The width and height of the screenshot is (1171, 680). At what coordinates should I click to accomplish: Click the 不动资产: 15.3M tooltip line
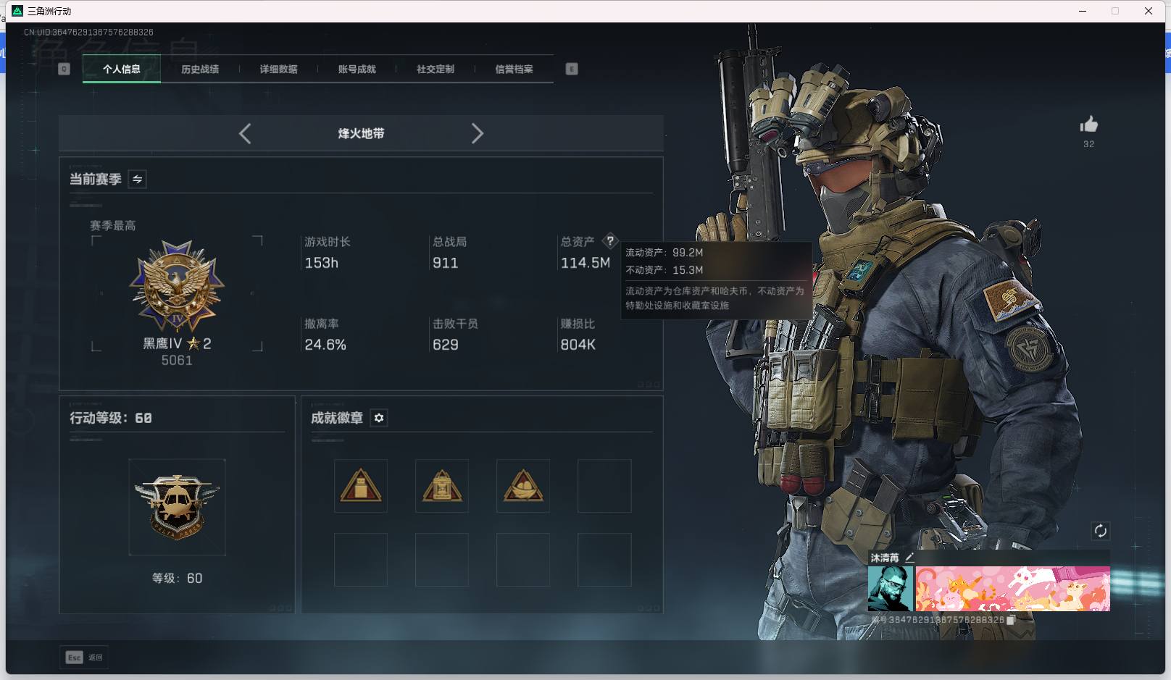[664, 270]
